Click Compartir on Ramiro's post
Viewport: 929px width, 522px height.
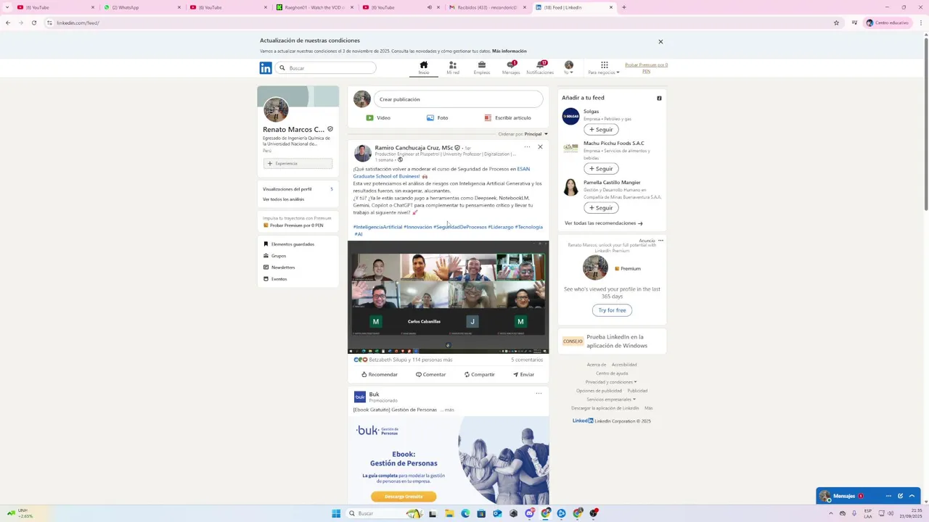[479, 374]
